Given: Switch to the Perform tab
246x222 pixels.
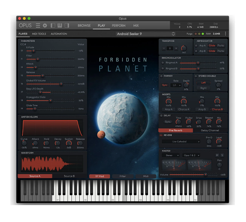Looking at the screenshot, I should [x=119, y=26].
